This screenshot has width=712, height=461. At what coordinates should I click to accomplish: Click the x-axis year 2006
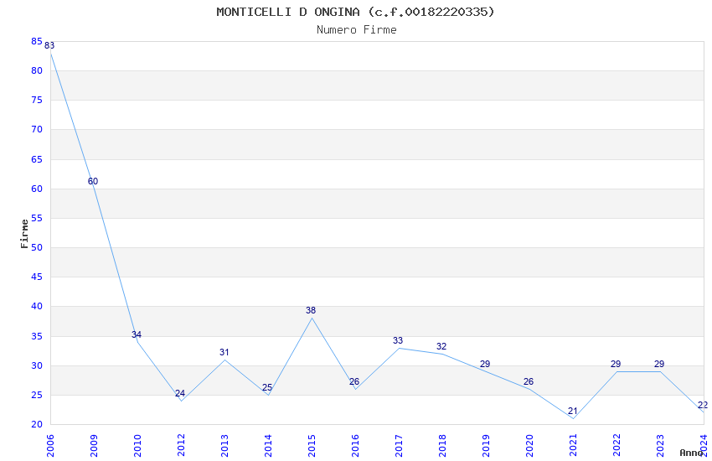click(x=50, y=446)
